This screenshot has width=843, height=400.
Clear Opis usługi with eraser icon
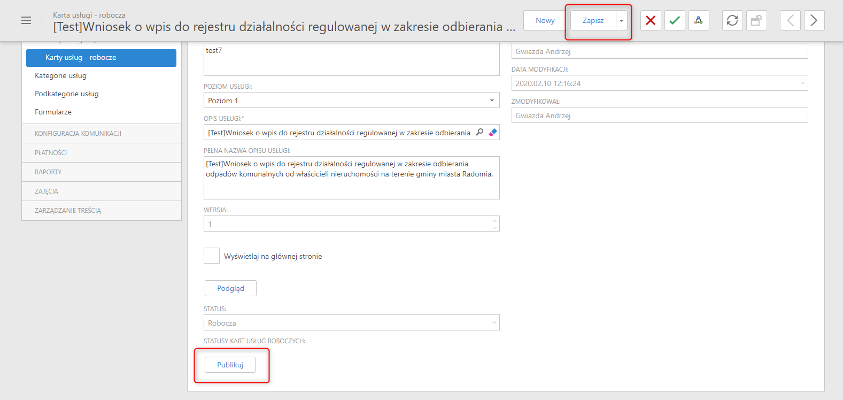point(493,132)
